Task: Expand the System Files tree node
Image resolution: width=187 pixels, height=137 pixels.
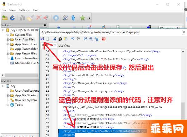Action: click(8, 35)
